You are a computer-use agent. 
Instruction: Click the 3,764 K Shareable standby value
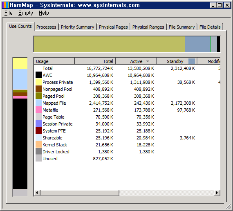click(187, 138)
